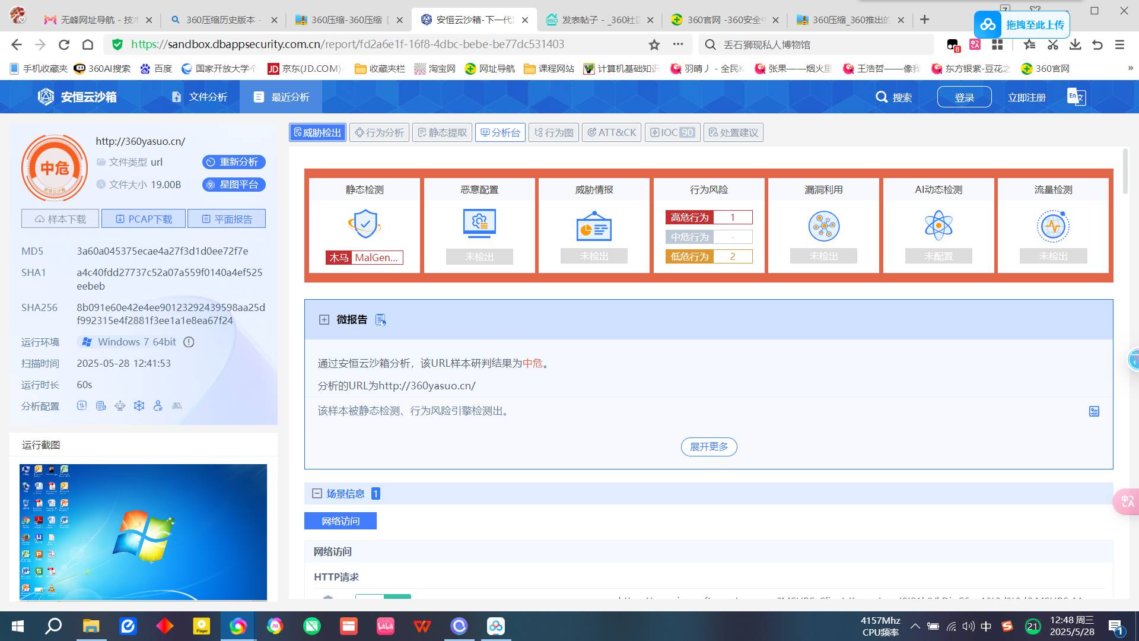The image size is (1139, 641).
Task: Click the 网络访问 scene button
Action: pos(341,521)
